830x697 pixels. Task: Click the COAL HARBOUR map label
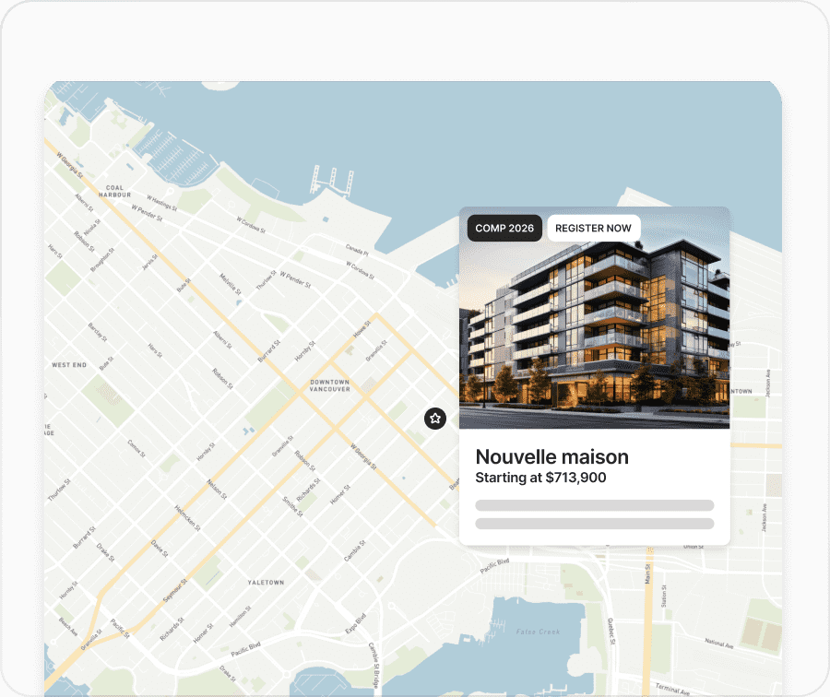(115, 191)
